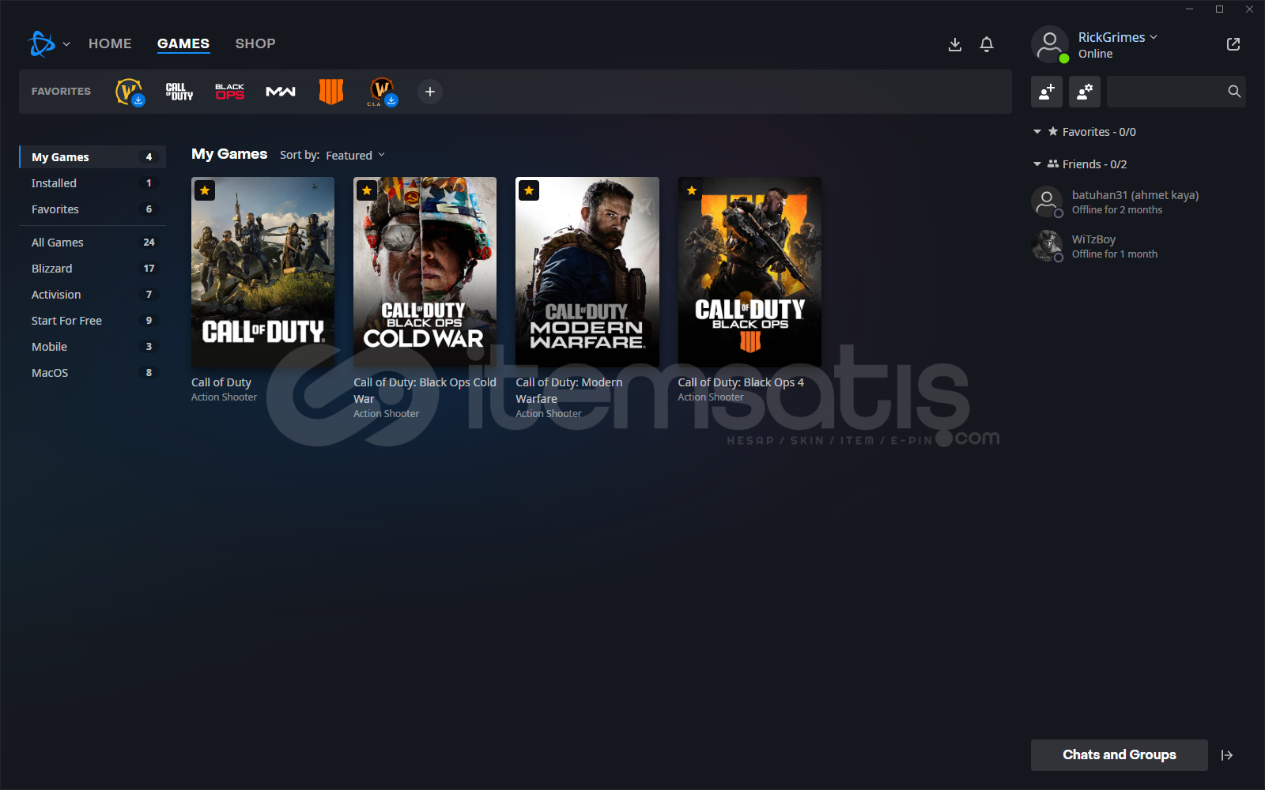Pop out the friends list window
Screen dimensions: 1265x790
(1233, 44)
